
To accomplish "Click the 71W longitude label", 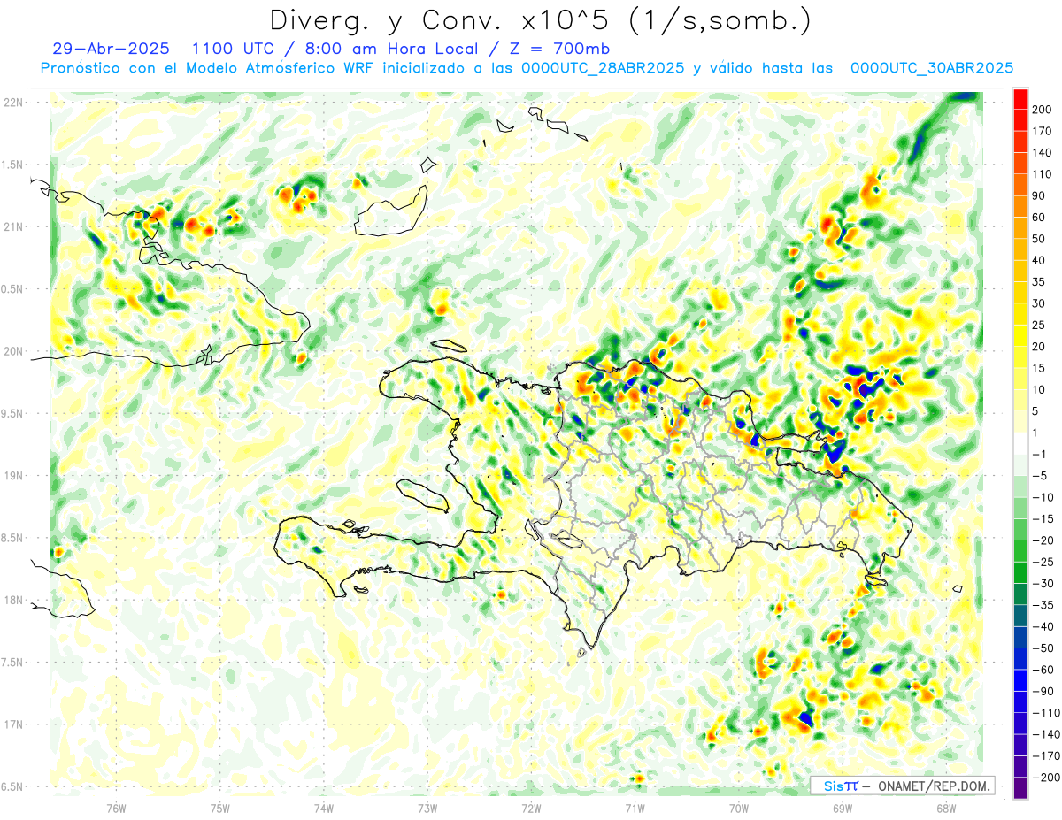I will click(x=635, y=809).
